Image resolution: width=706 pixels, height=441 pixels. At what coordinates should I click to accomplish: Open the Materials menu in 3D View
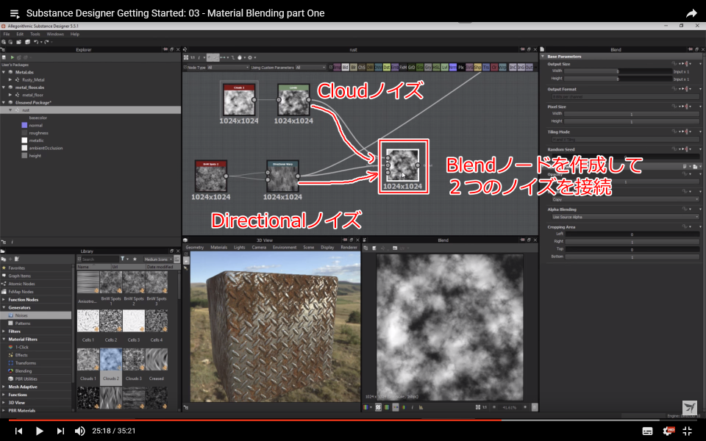coord(219,248)
